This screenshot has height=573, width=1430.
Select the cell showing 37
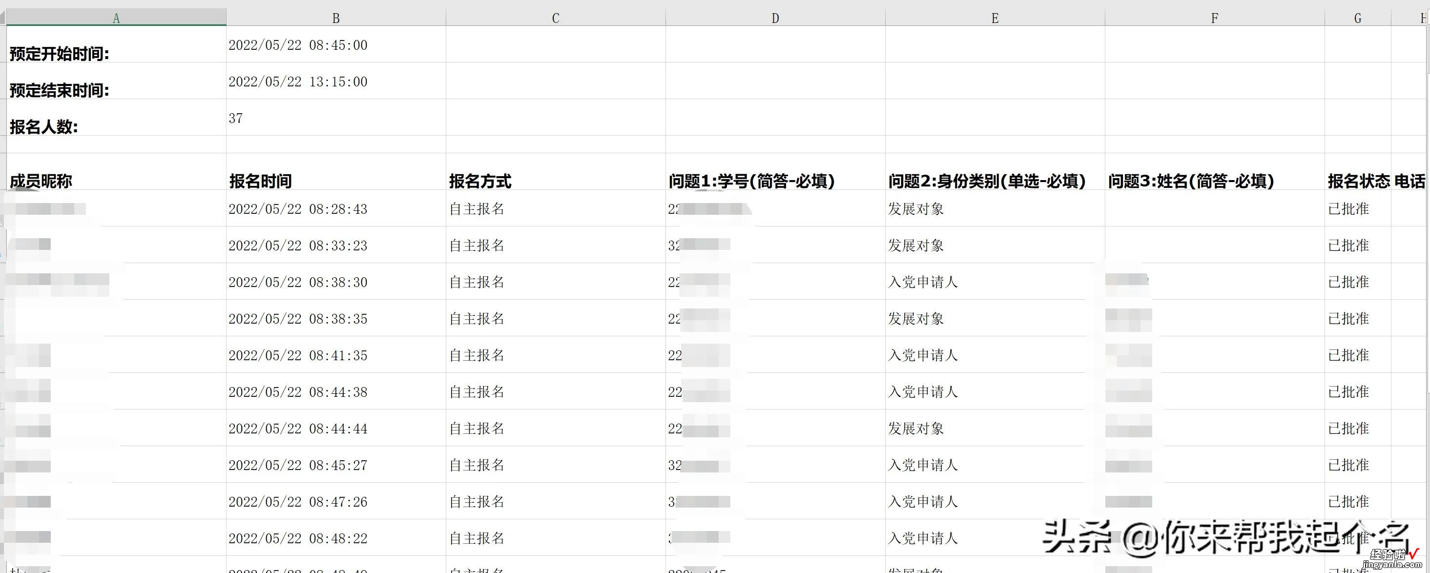coord(336,118)
